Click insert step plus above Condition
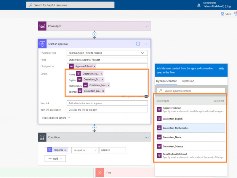Image resolution: width=237 pixels, height=178 pixels. 95,128
